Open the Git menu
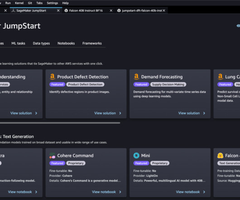The image size is (240, 200). [30, 3]
